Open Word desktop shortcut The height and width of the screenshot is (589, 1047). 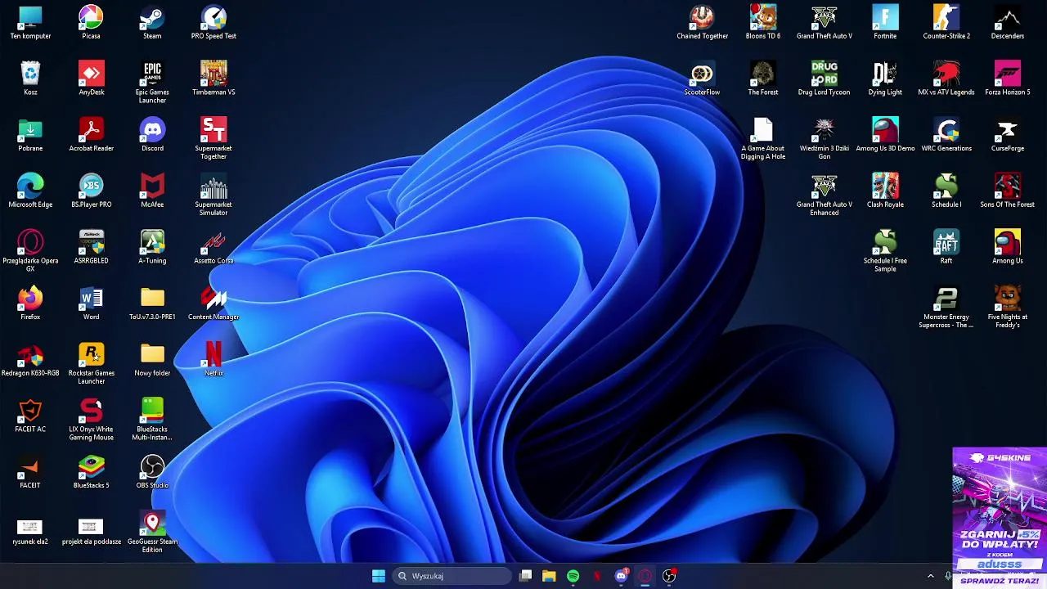[91, 303]
